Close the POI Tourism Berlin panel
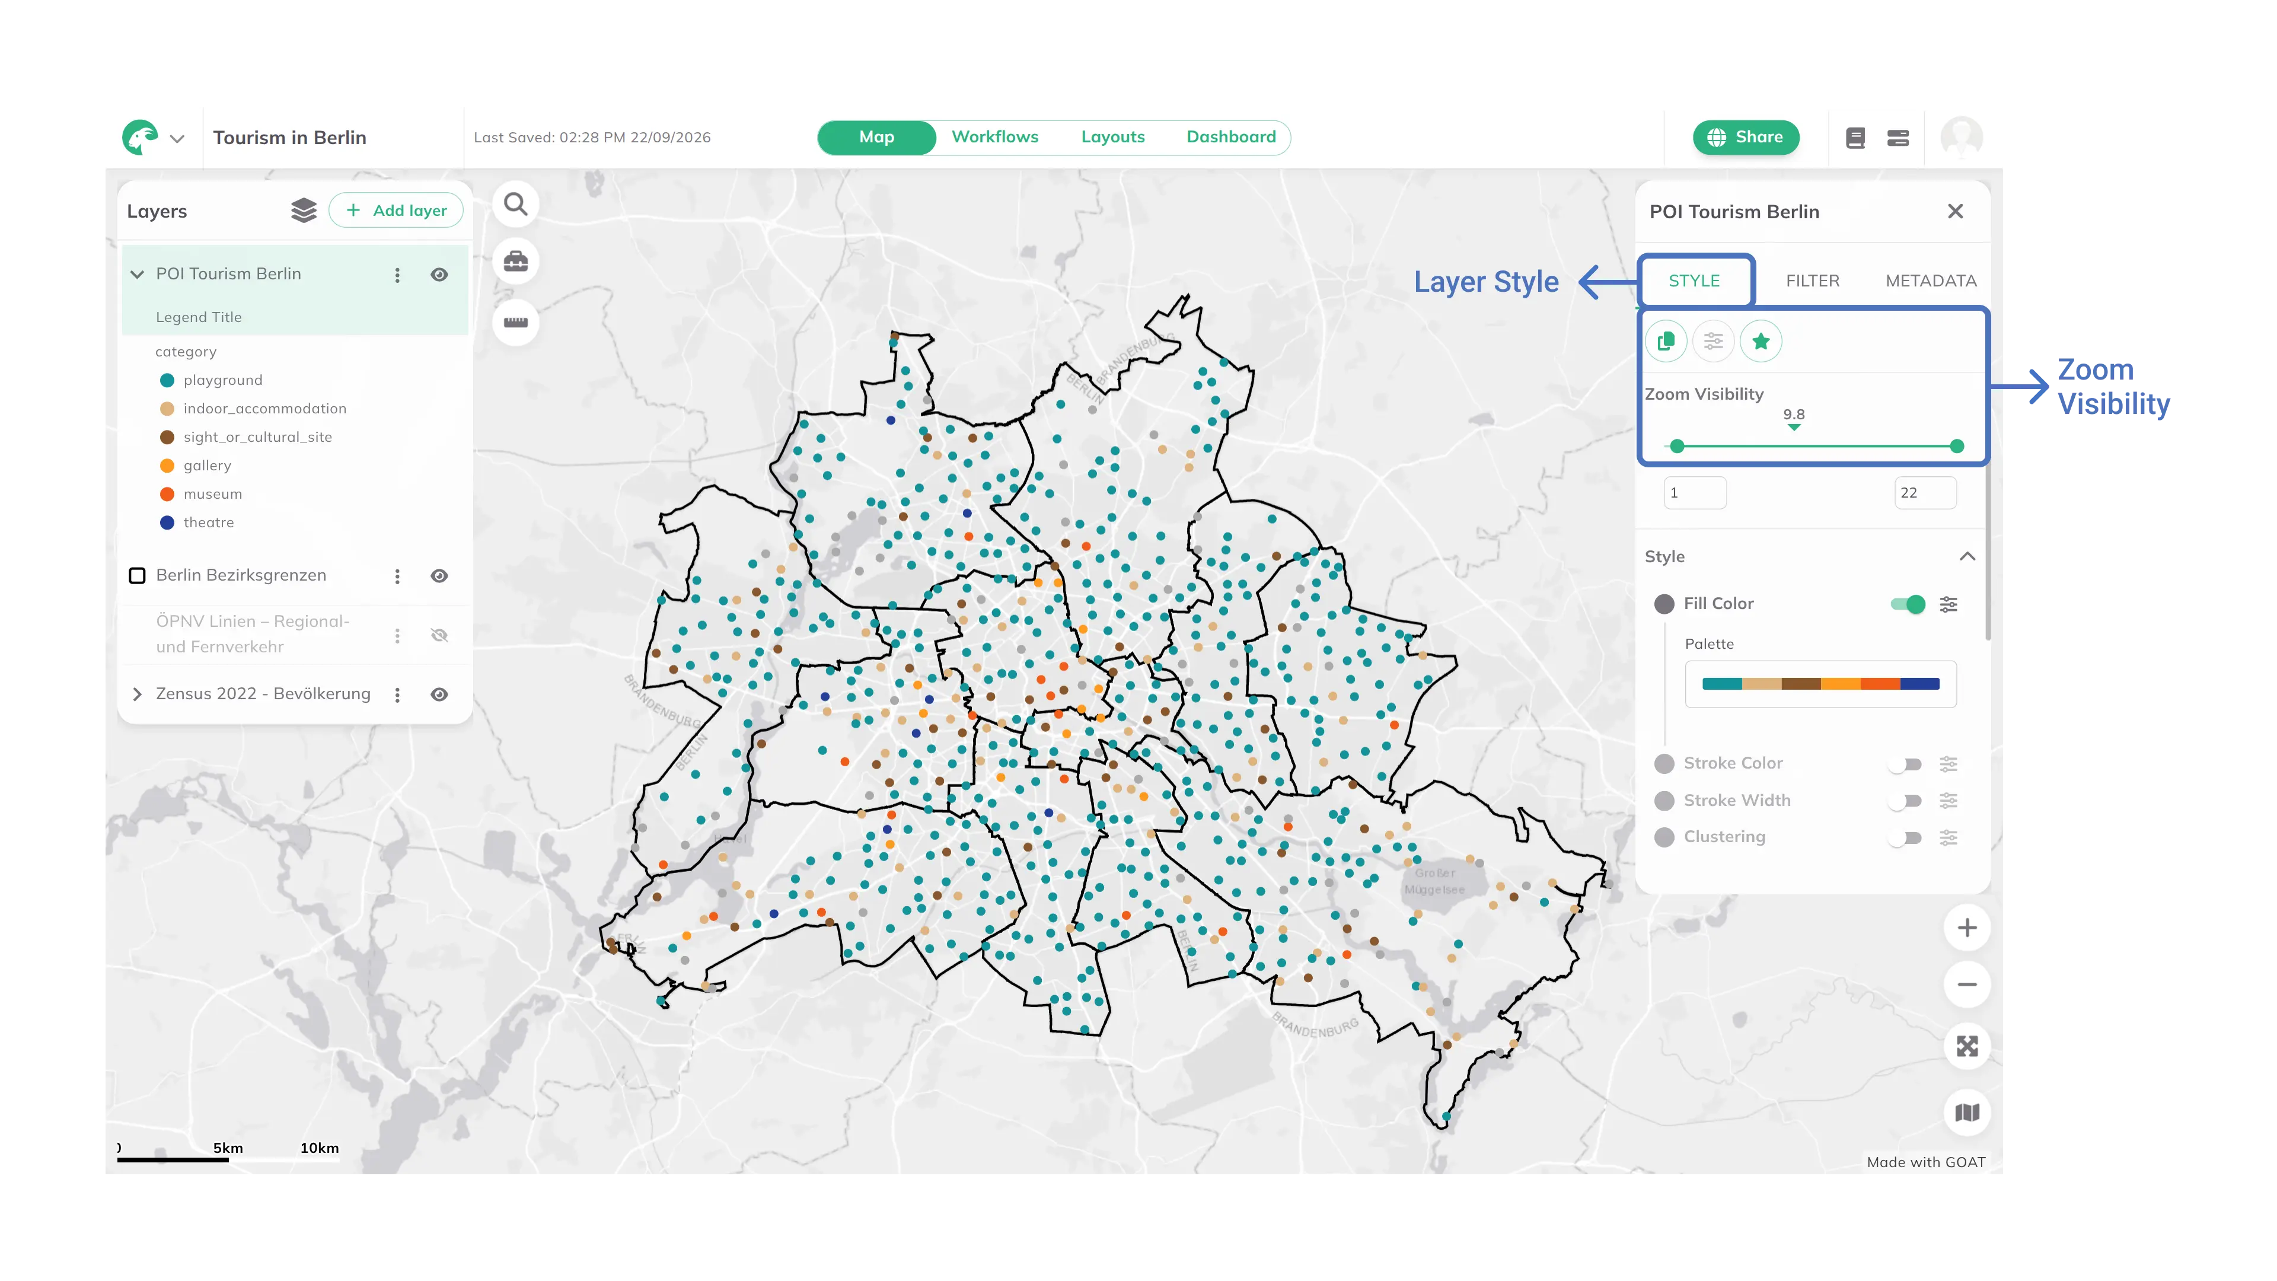The image size is (2277, 1281). [x=1954, y=211]
